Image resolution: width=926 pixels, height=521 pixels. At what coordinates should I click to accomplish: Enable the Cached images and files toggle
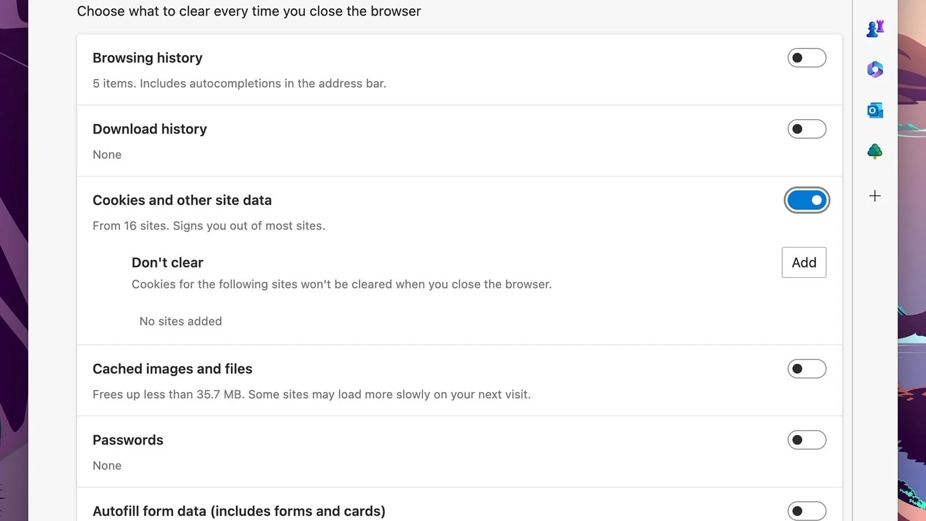[x=807, y=369]
